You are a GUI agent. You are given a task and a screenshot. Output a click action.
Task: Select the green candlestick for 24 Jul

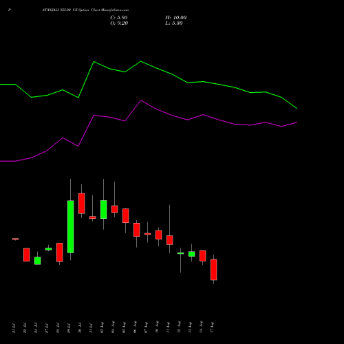[x=38, y=261]
